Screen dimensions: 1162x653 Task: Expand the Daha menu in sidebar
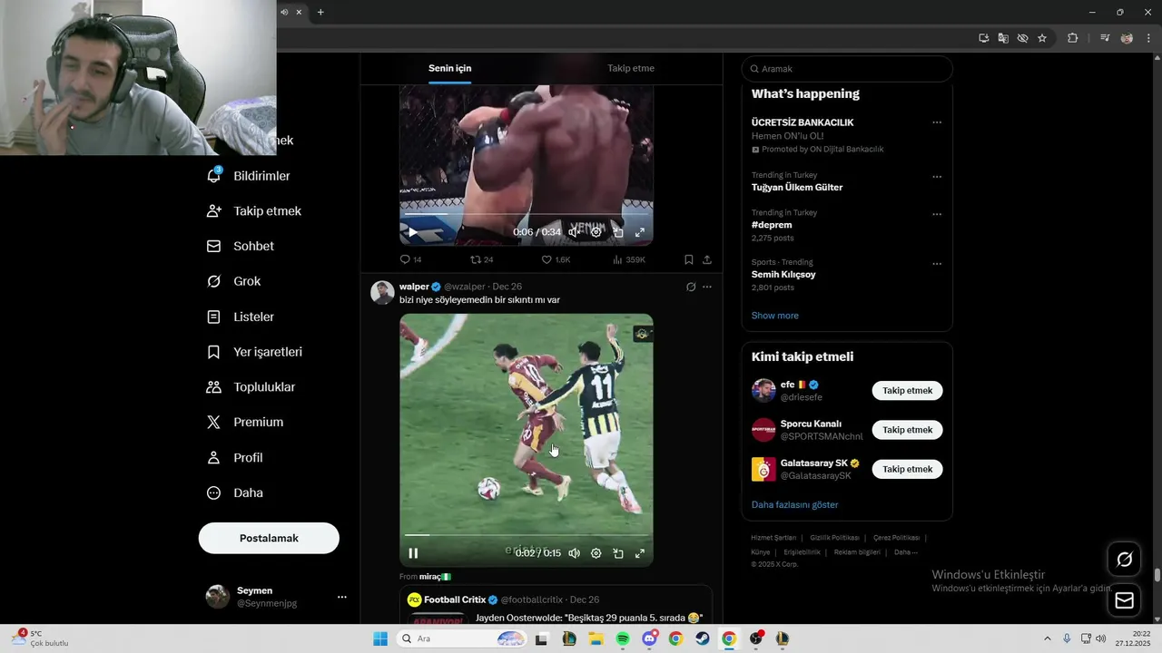[235, 493]
